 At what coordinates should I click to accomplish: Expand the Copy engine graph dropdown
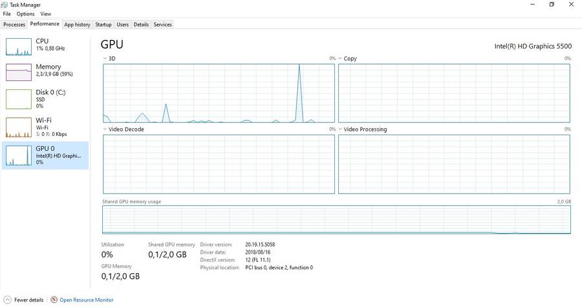(x=341, y=58)
